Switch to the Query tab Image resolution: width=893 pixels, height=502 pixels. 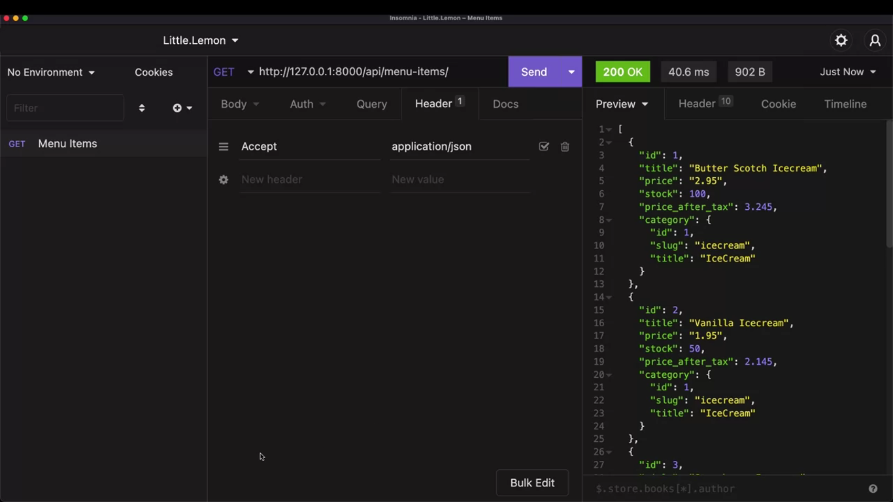click(371, 104)
